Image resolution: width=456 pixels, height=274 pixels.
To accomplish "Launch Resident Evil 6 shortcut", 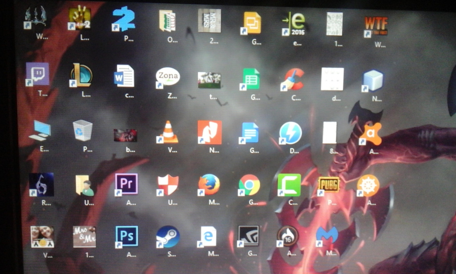I will tap(42, 185).
